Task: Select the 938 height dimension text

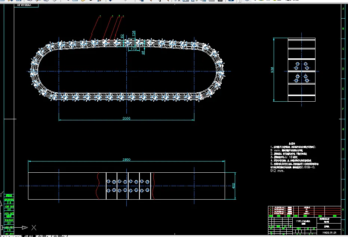Action: point(272,70)
